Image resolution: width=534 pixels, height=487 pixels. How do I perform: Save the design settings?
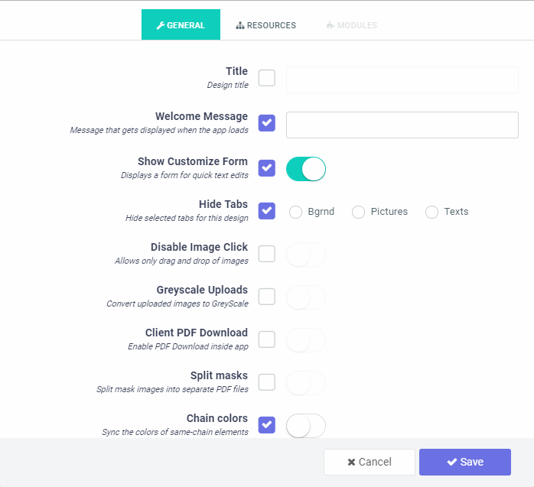click(x=465, y=462)
